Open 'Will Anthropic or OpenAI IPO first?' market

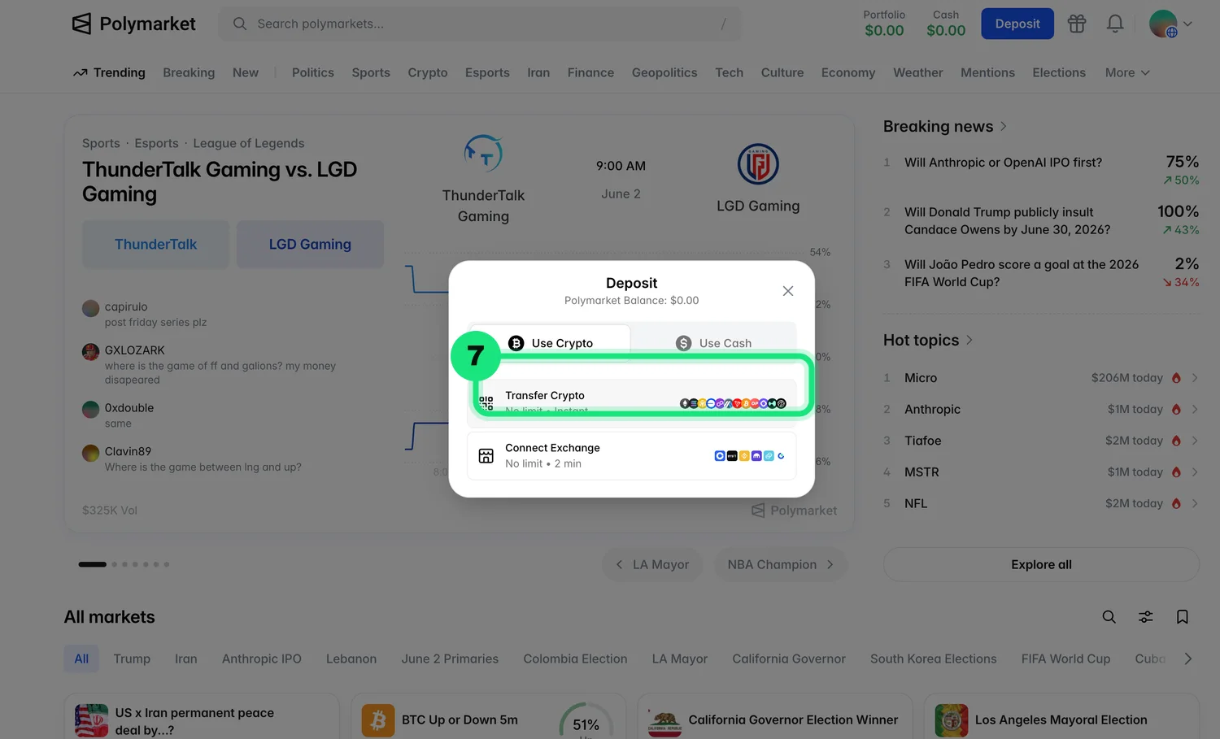click(1003, 163)
